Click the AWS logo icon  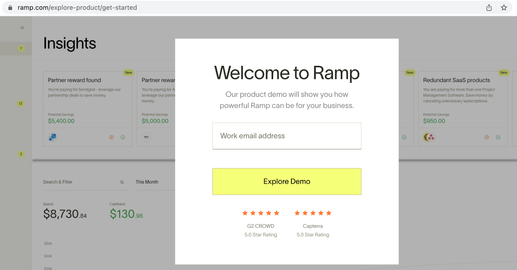pyautogui.click(x=146, y=137)
